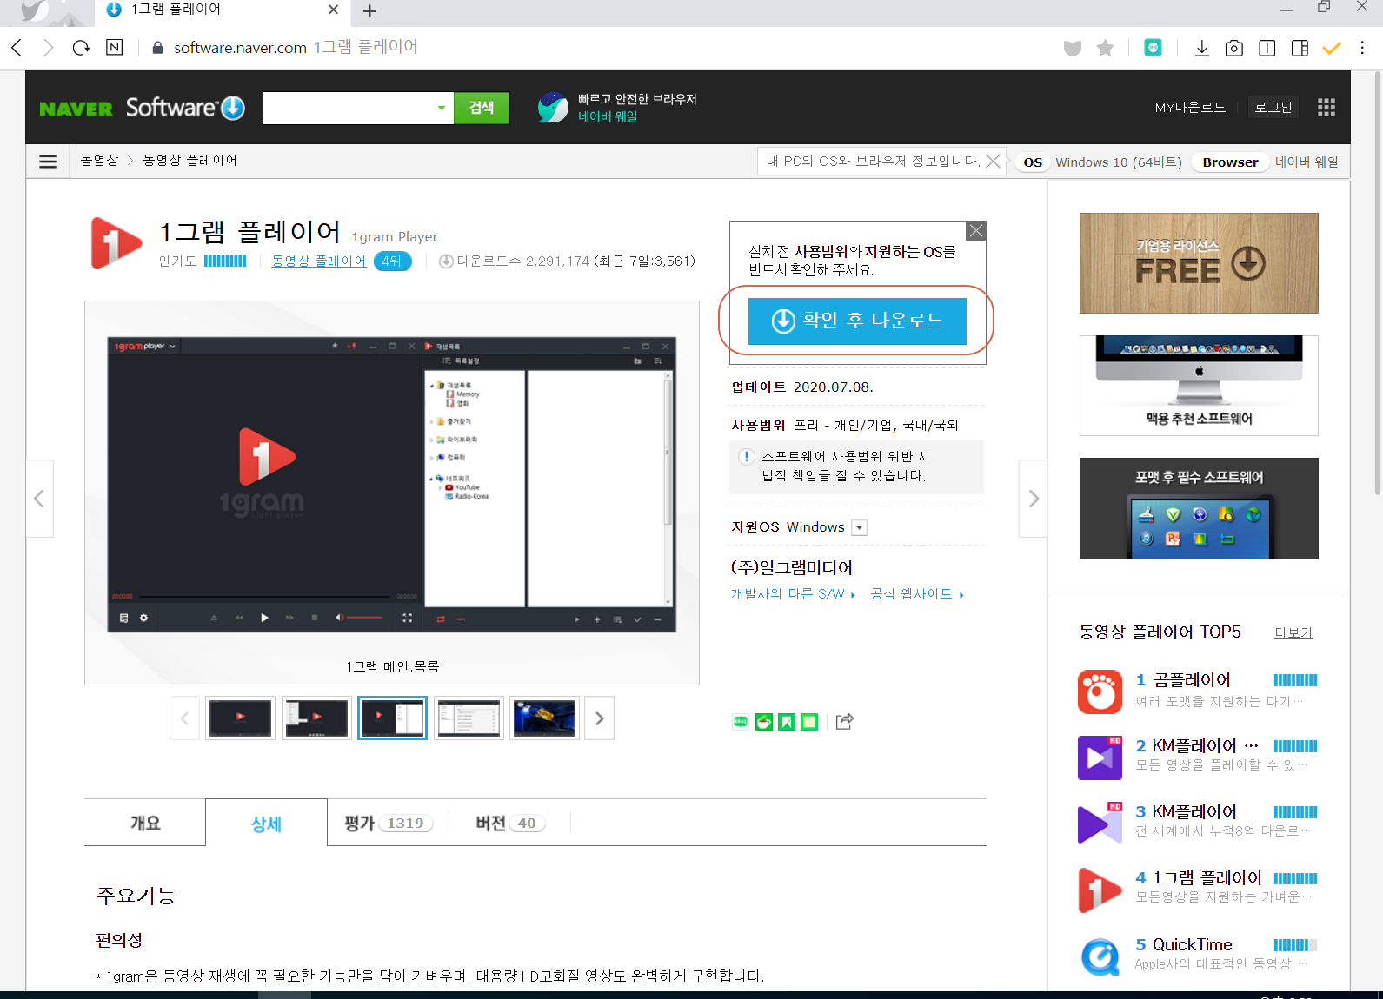1383x999 pixels.
Task: Click the single-bar panel icon in toolbar
Action: pos(1267,48)
